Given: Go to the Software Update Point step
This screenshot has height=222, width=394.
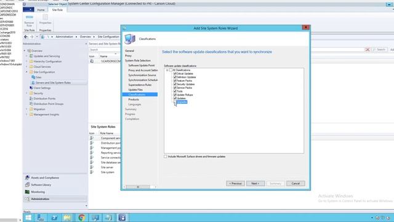Looking at the screenshot, I should coord(142,65).
